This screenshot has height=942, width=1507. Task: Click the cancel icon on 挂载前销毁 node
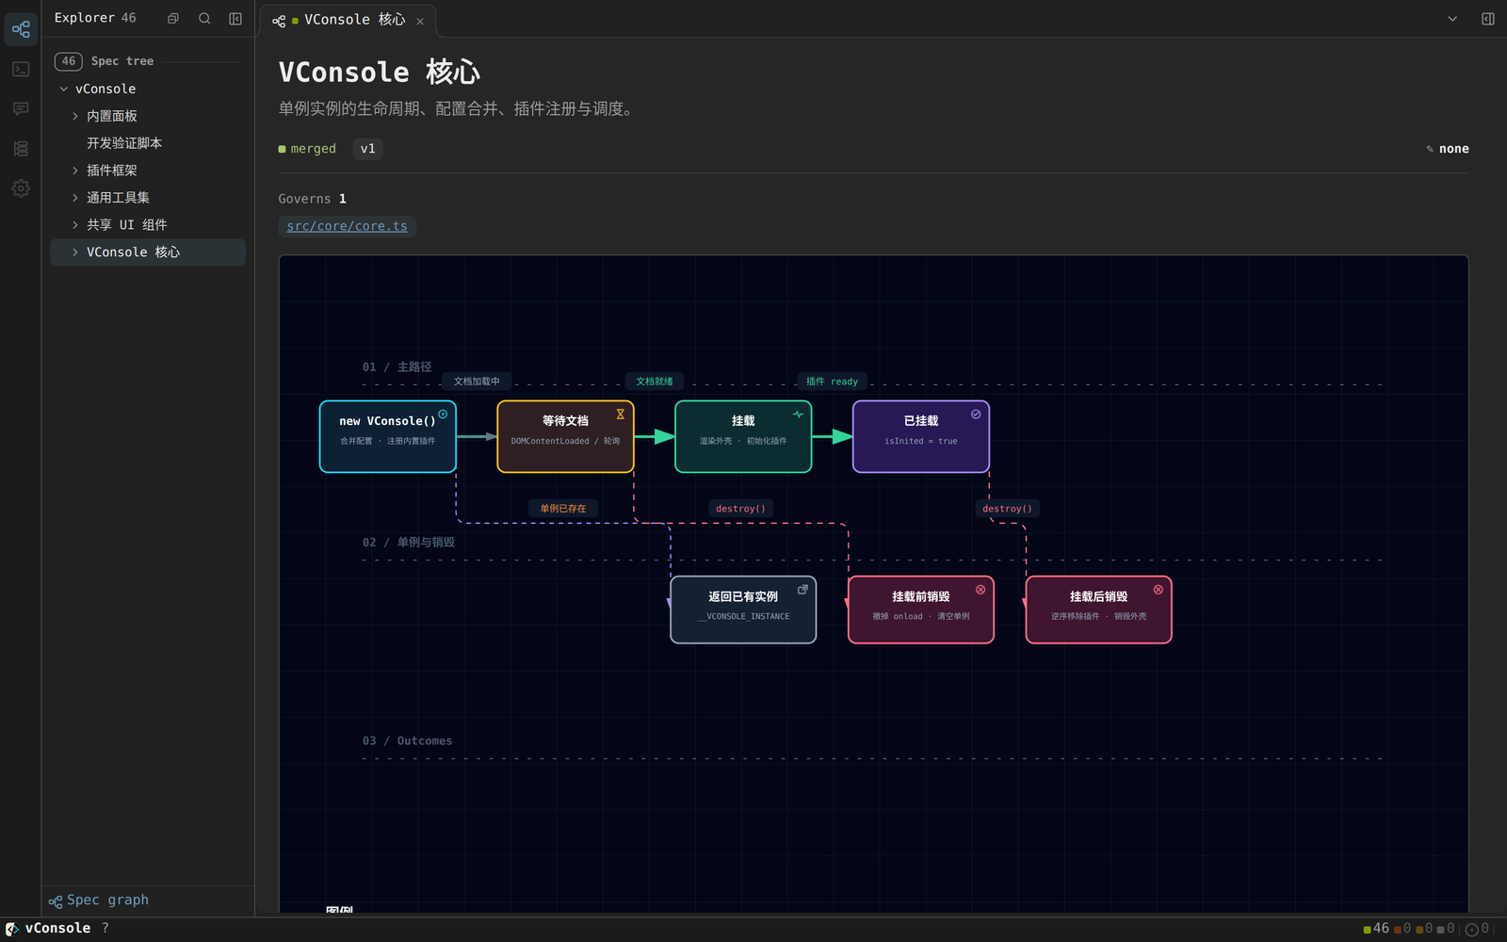(980, 590)
